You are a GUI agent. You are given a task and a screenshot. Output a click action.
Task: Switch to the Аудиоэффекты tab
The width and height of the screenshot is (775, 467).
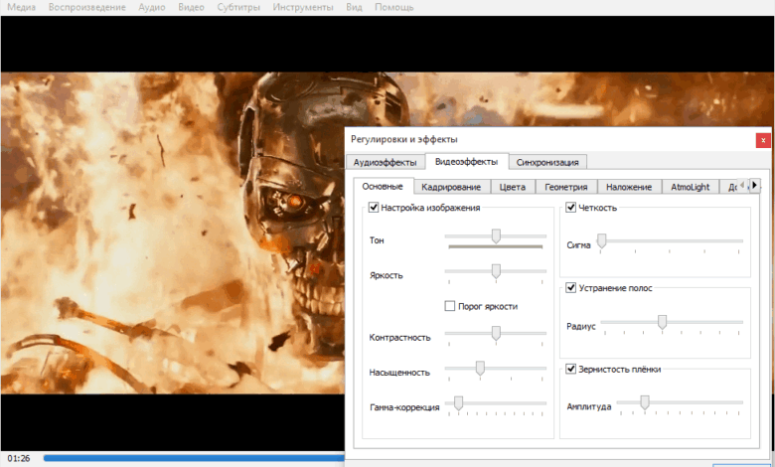(x=384, y=162)
